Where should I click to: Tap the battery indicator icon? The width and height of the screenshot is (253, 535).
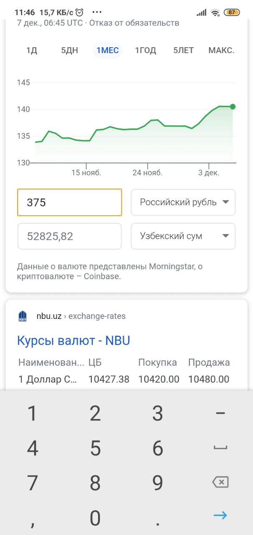231,13
